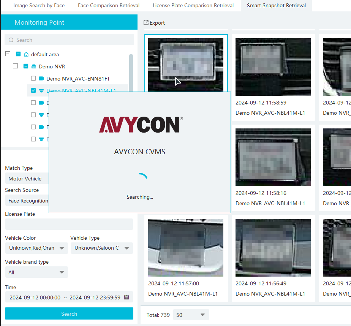Open Vehicle Type dropdown

coord(102,248)
